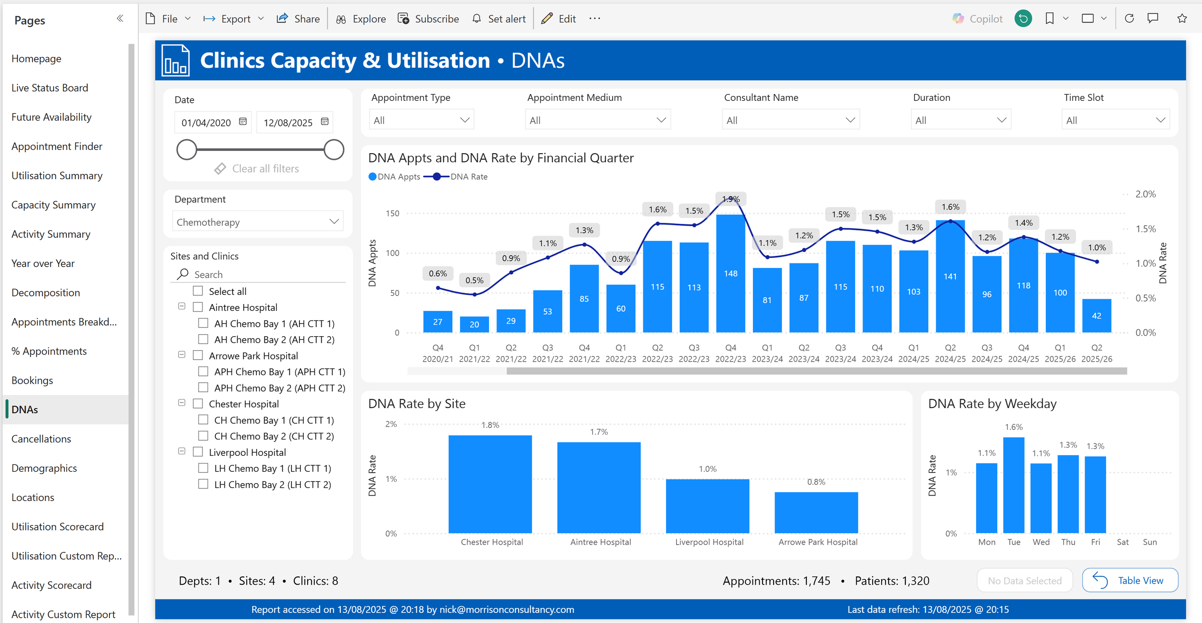
Task: Check LH Chemo Bay 2 checkbox
Action: click(203, 484)
